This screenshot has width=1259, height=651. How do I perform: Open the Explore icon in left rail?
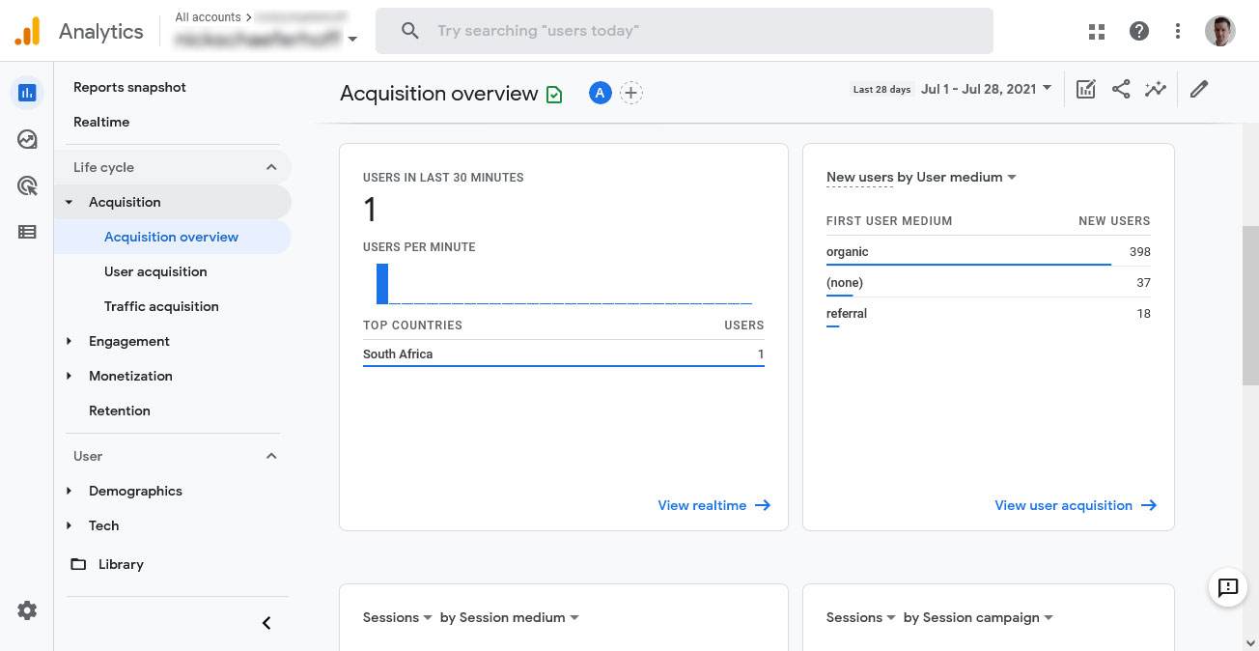27,139
